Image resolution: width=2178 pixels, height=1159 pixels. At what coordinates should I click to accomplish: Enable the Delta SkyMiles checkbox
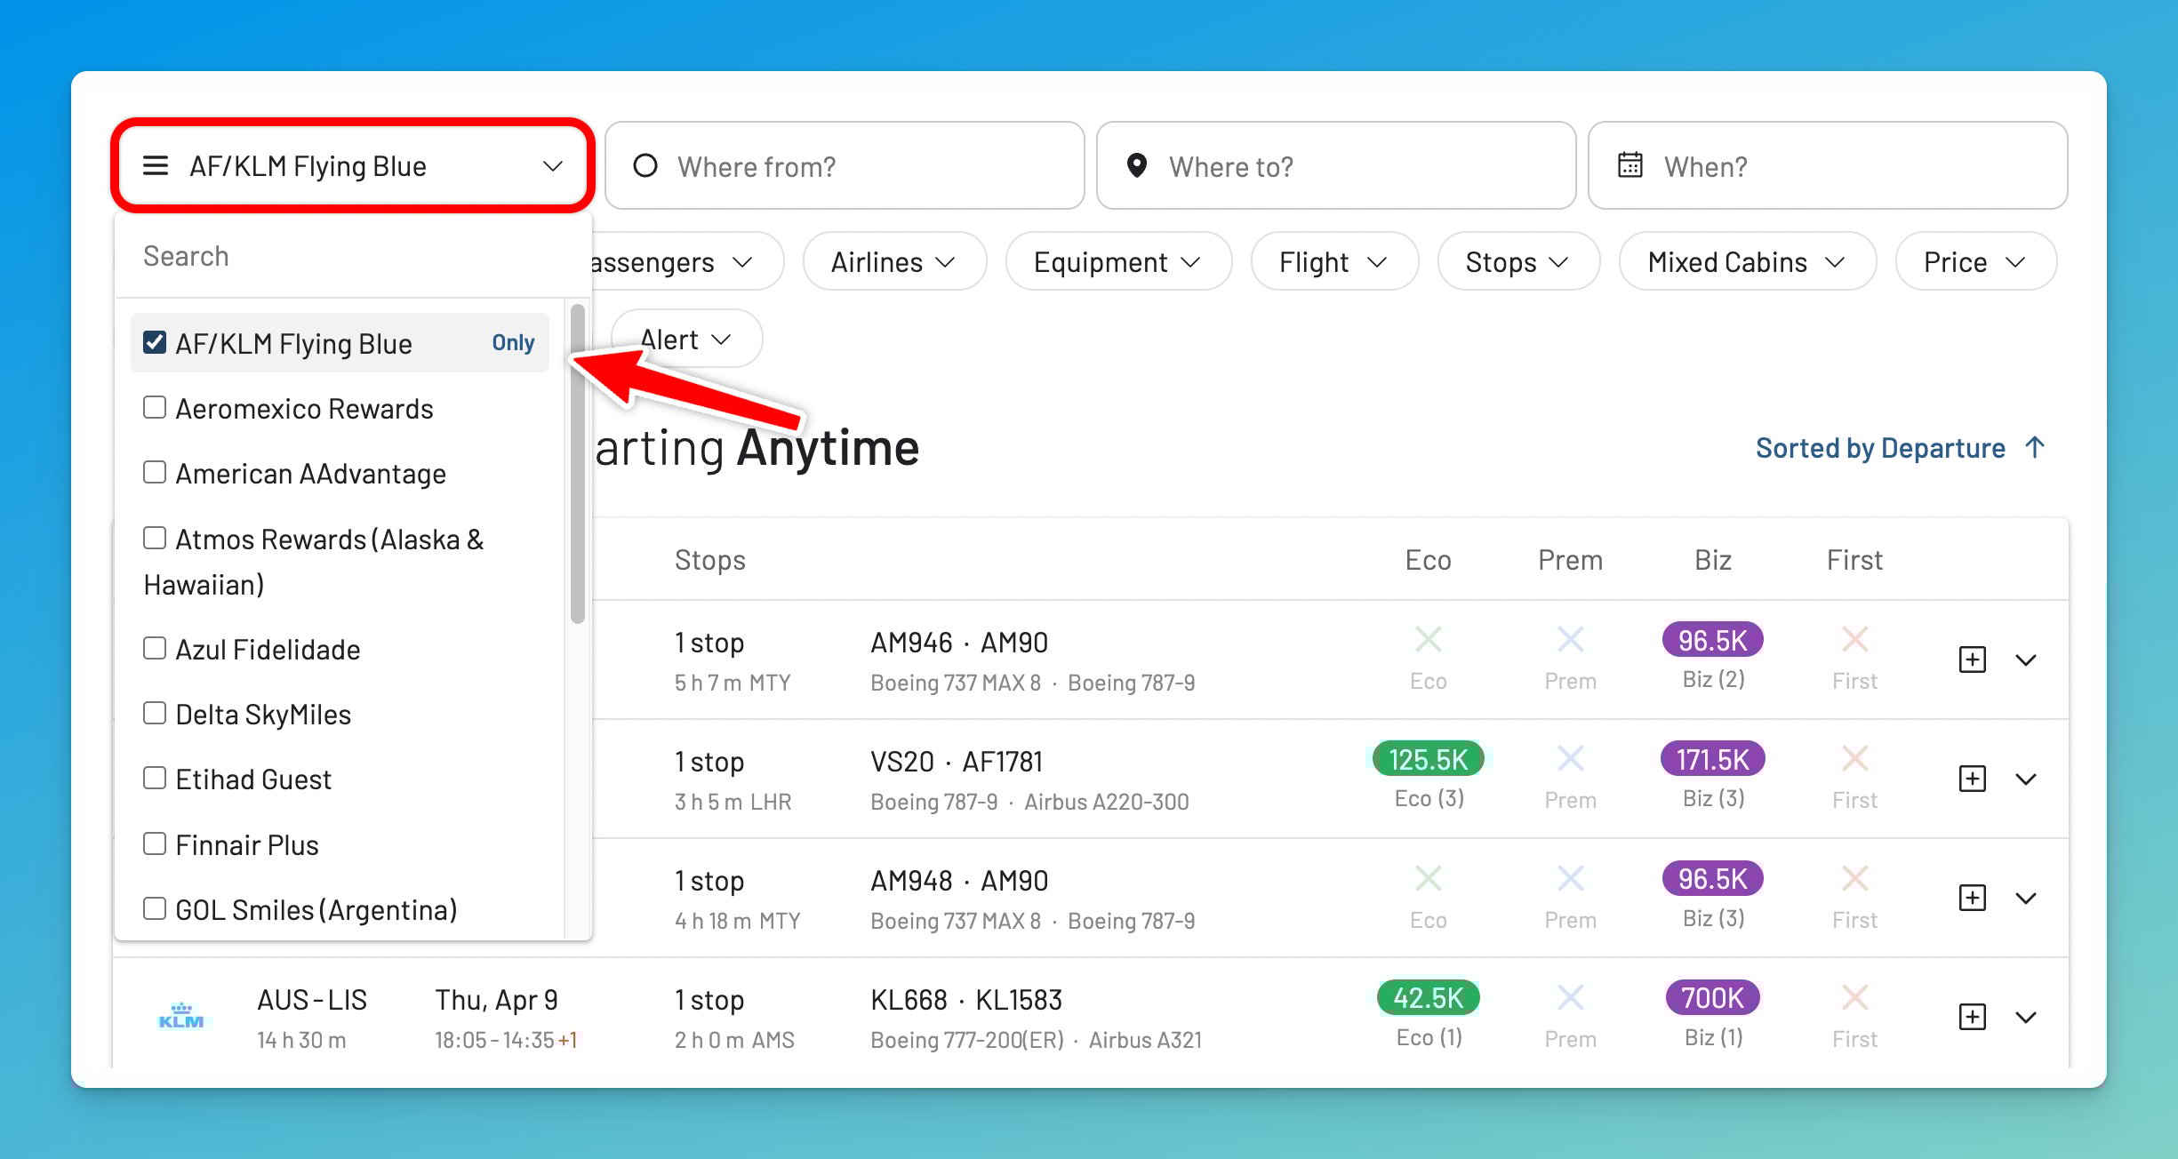(x=155, y=712)
